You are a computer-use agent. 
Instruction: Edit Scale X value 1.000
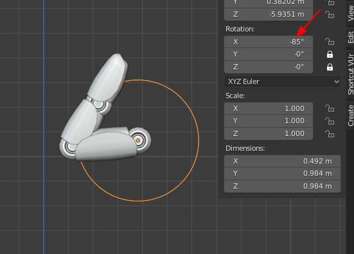[269, 108]
